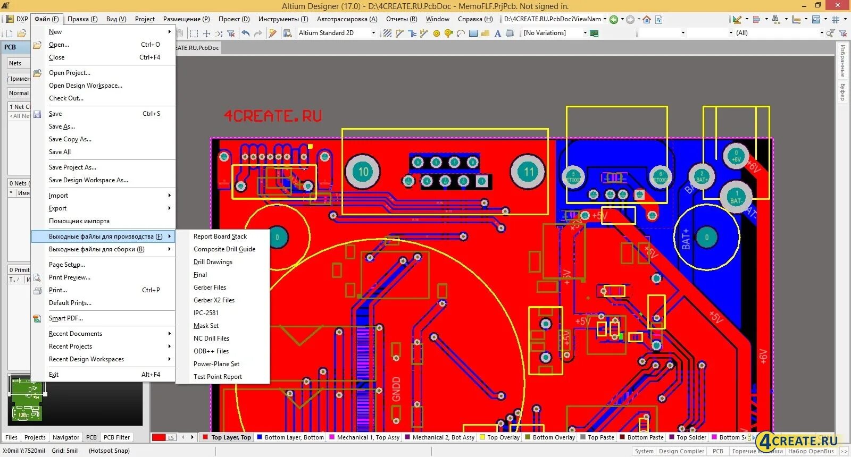
Task: Open the PCB Filter panel tab
Action: click(x=116, y=437)
